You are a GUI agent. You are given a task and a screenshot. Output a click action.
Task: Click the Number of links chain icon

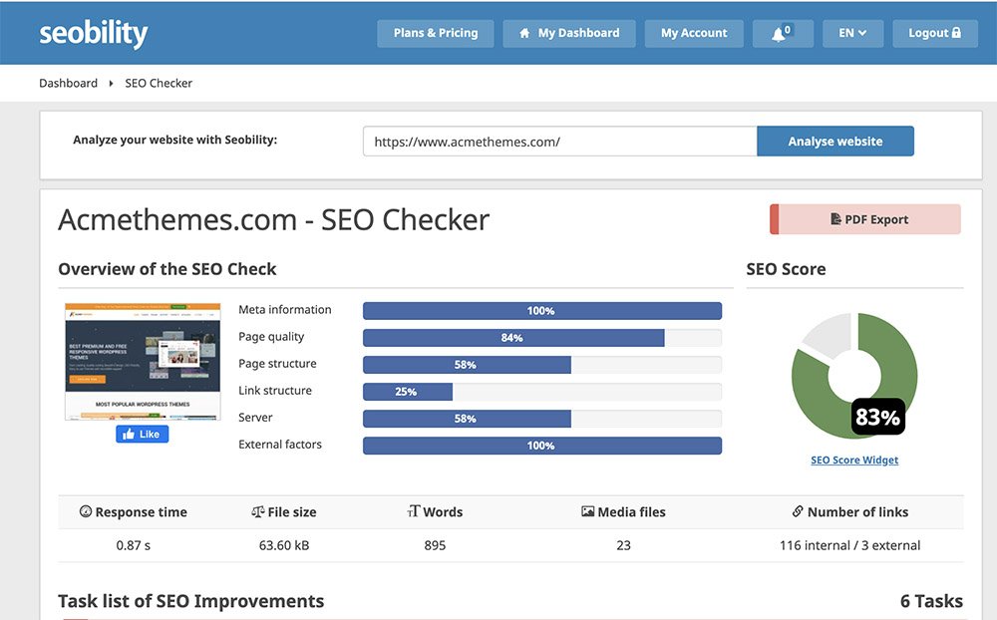pos(798,511)
